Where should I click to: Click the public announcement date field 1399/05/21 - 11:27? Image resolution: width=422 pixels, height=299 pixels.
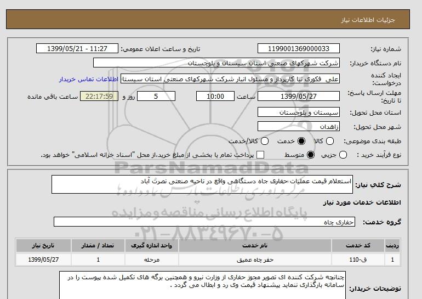pyautogui.click(x=77, y=49)
